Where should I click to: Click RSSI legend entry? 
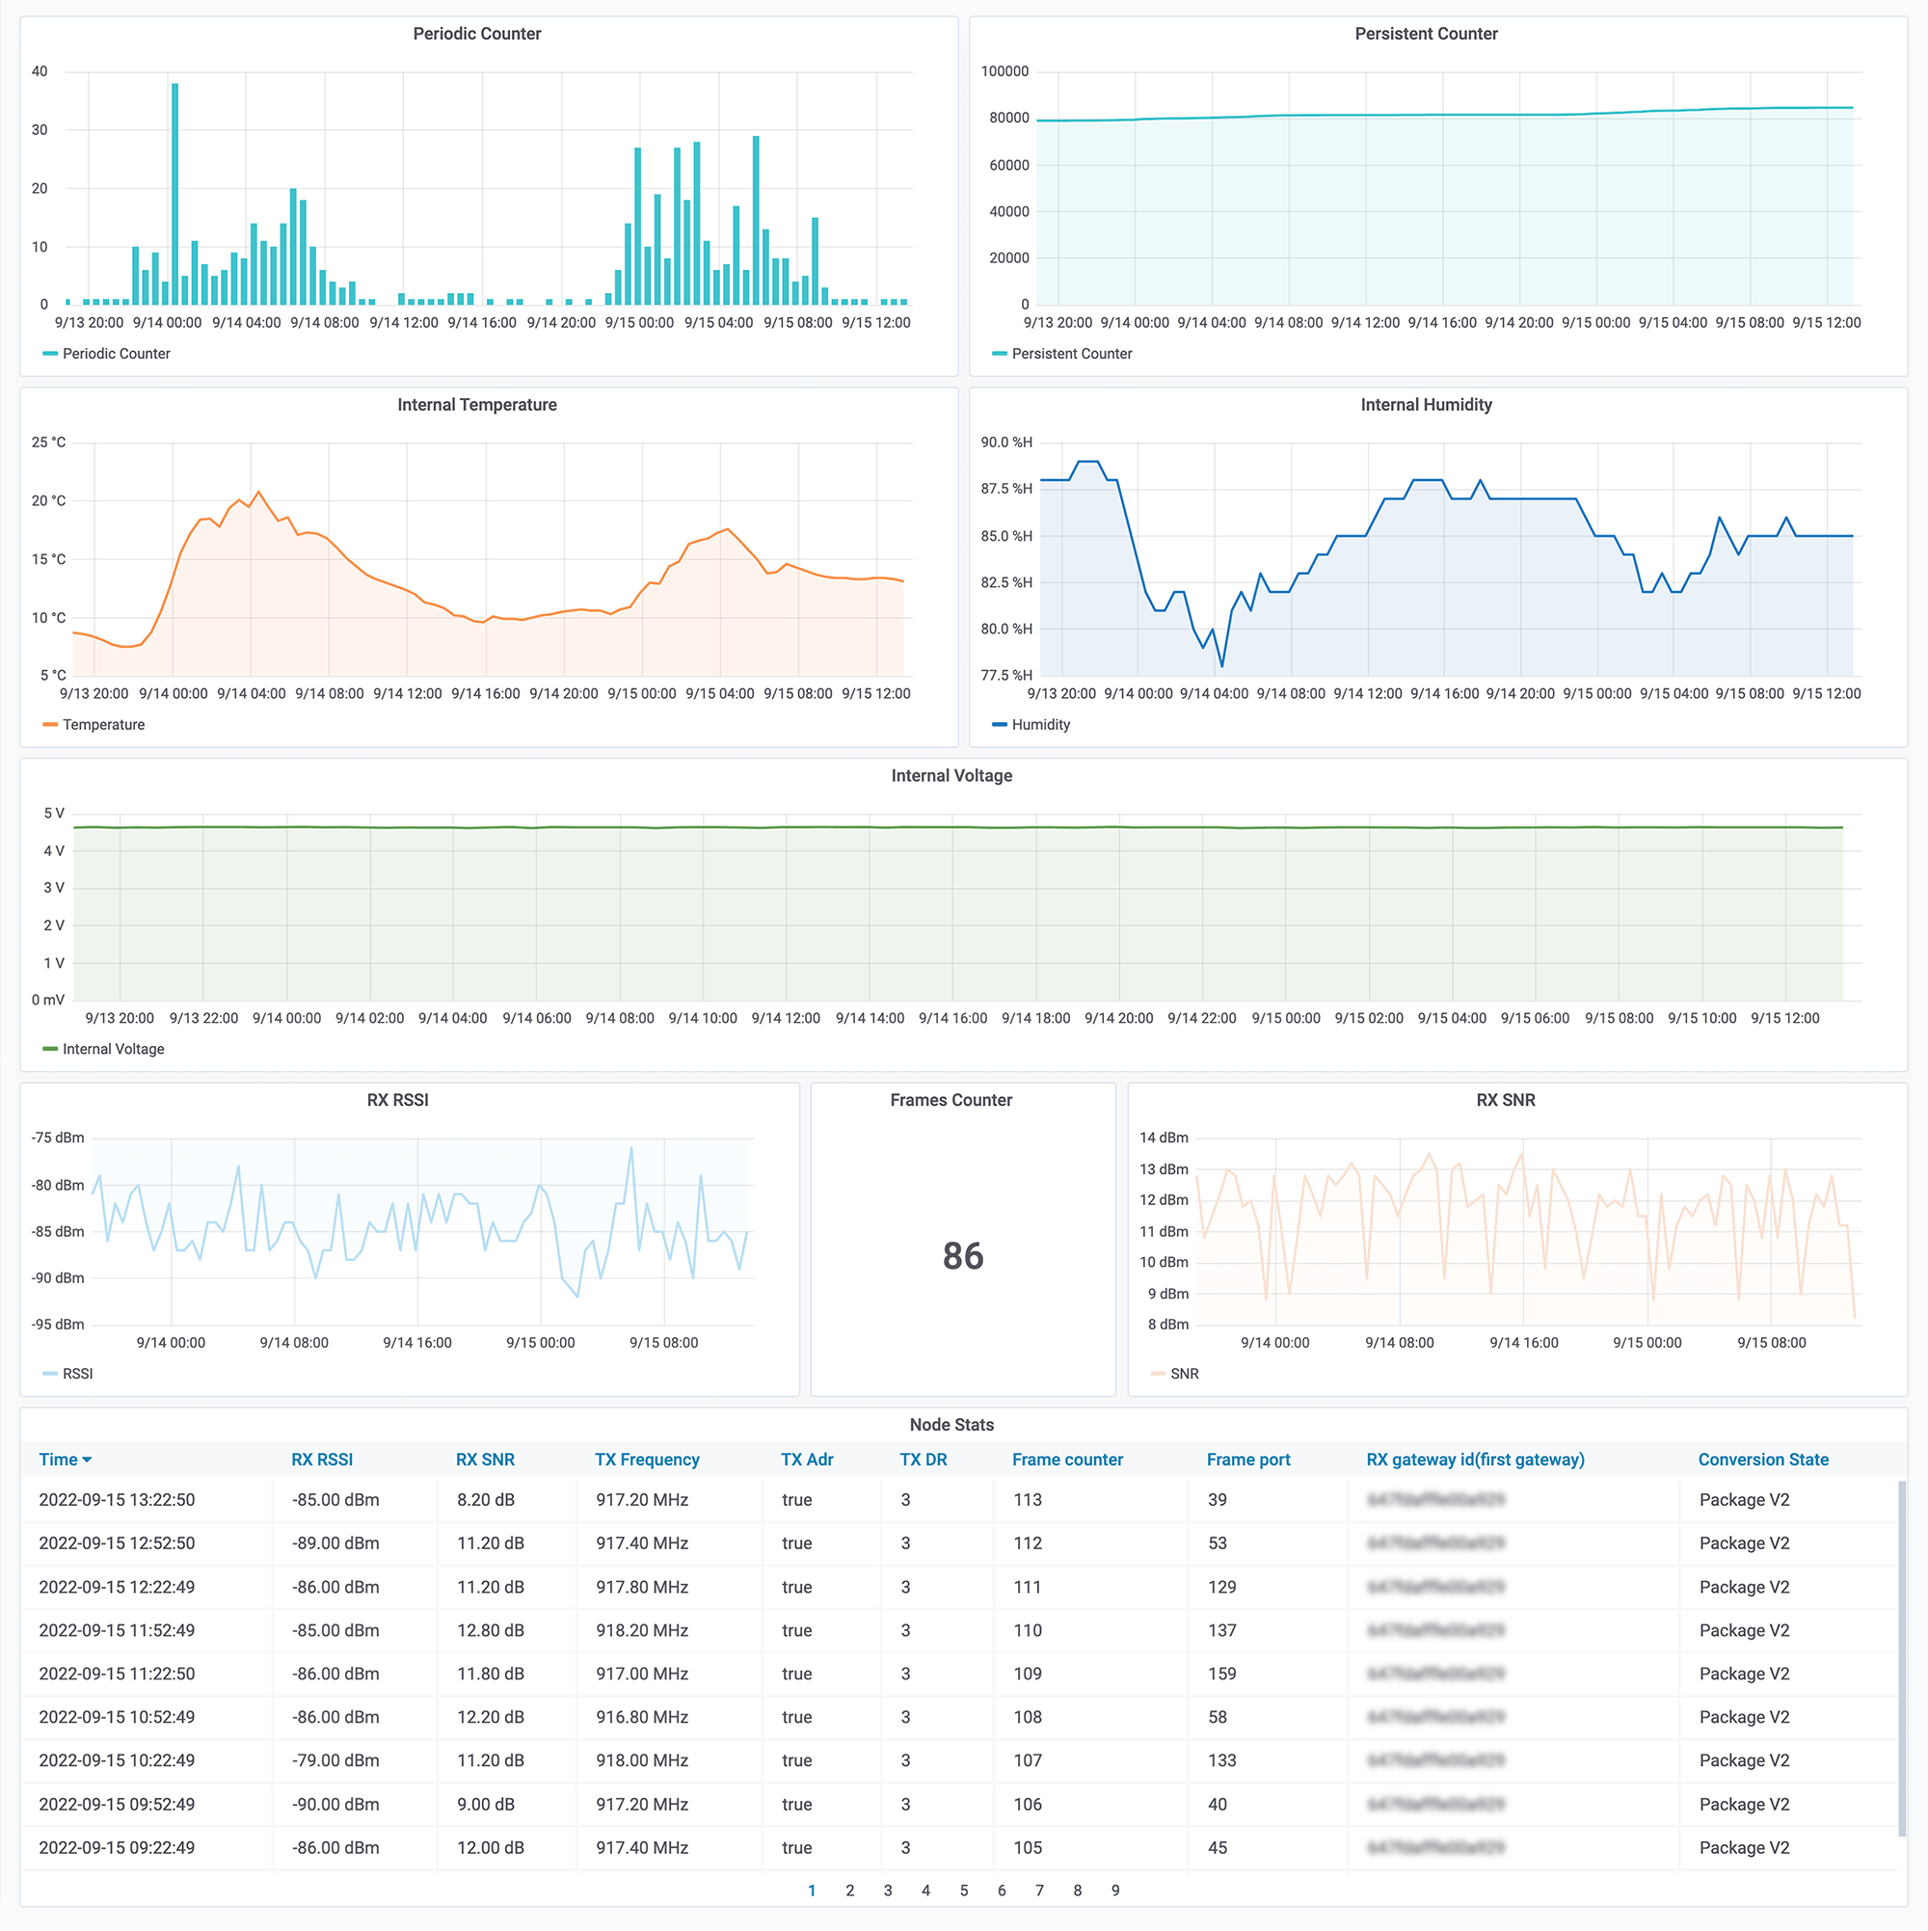click(76, 1373)
